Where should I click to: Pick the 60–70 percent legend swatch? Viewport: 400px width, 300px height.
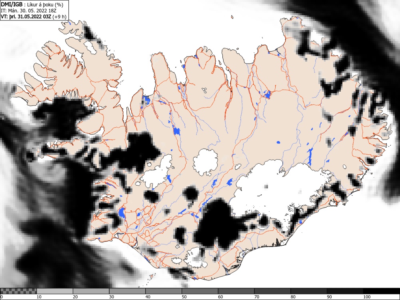click(x=236, y=291)
